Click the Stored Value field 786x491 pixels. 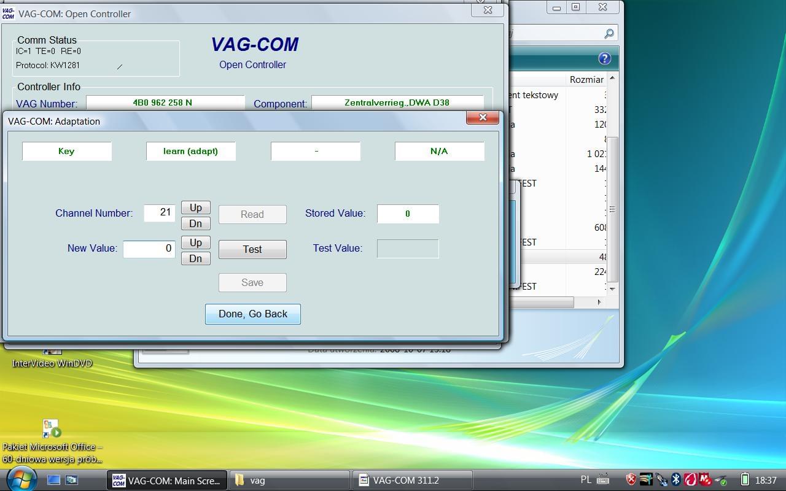408,214
